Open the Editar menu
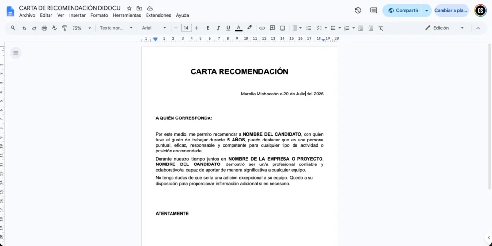This screenshot has height=246, width=492. point(46,15)
